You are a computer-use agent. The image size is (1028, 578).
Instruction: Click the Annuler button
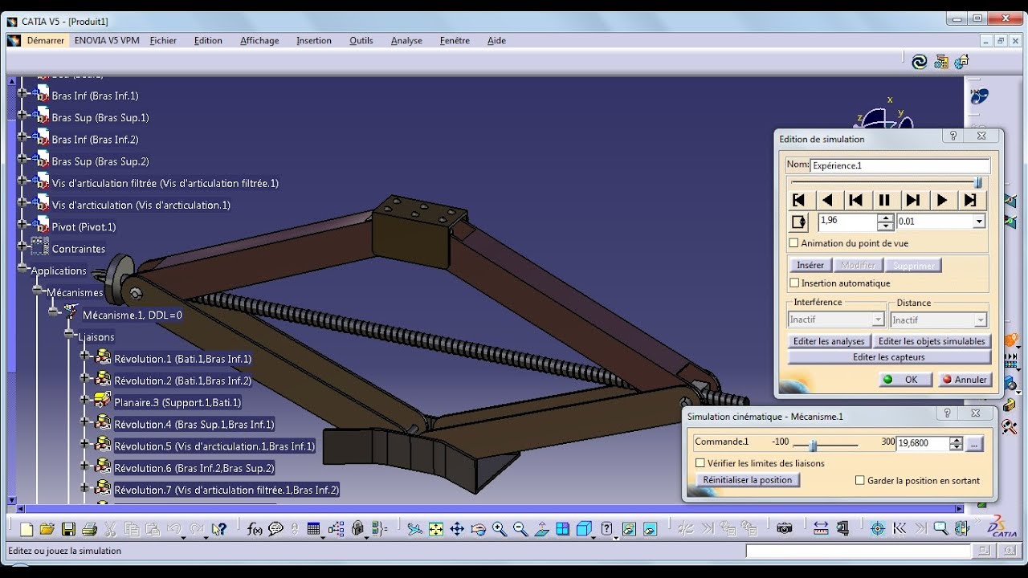tap(965, 380)
